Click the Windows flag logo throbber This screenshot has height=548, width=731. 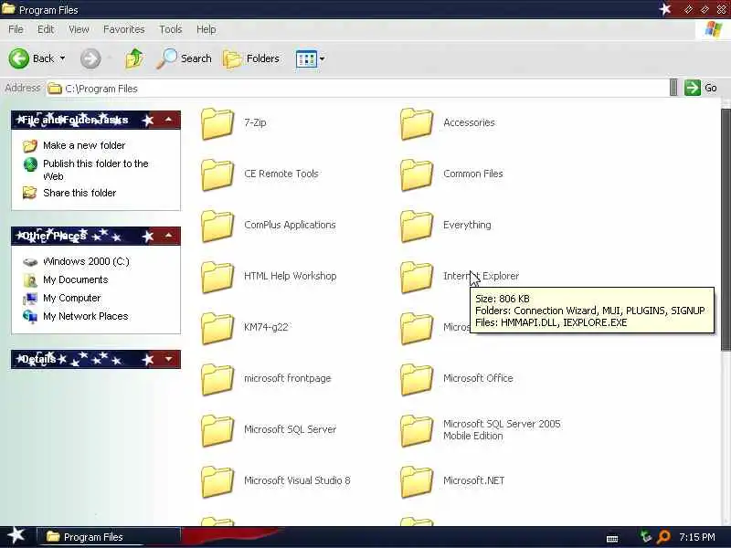click(x=714, y=29)
